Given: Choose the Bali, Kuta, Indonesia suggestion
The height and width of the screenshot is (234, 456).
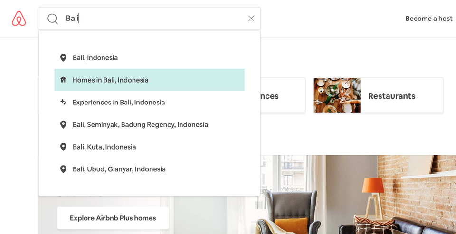Looking at the screenshot, I should [x=149, y=147].
